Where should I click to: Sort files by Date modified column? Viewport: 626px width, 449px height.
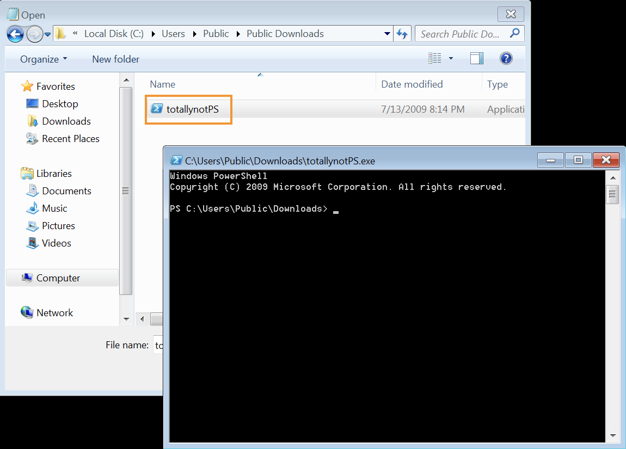pyautogui.click(x=412, y=84)
